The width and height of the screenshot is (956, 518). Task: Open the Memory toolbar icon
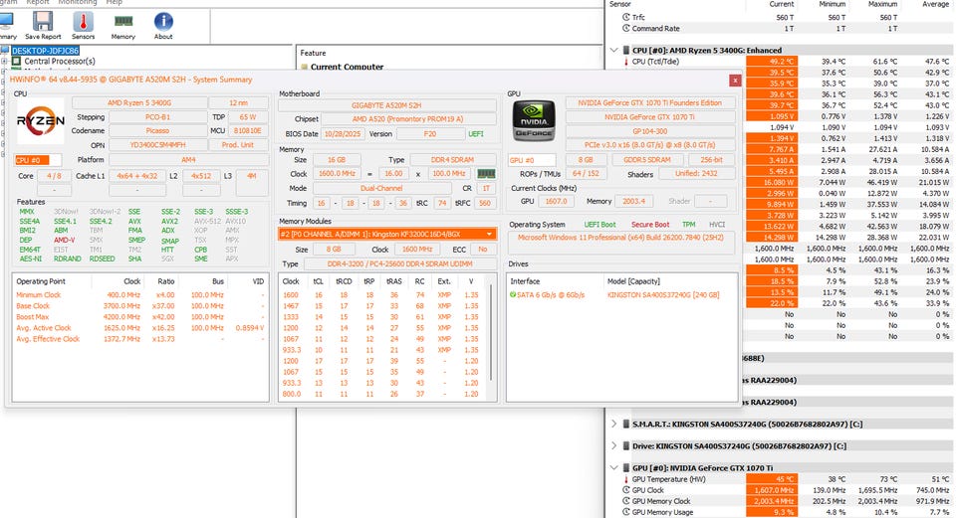click(123, 21)
